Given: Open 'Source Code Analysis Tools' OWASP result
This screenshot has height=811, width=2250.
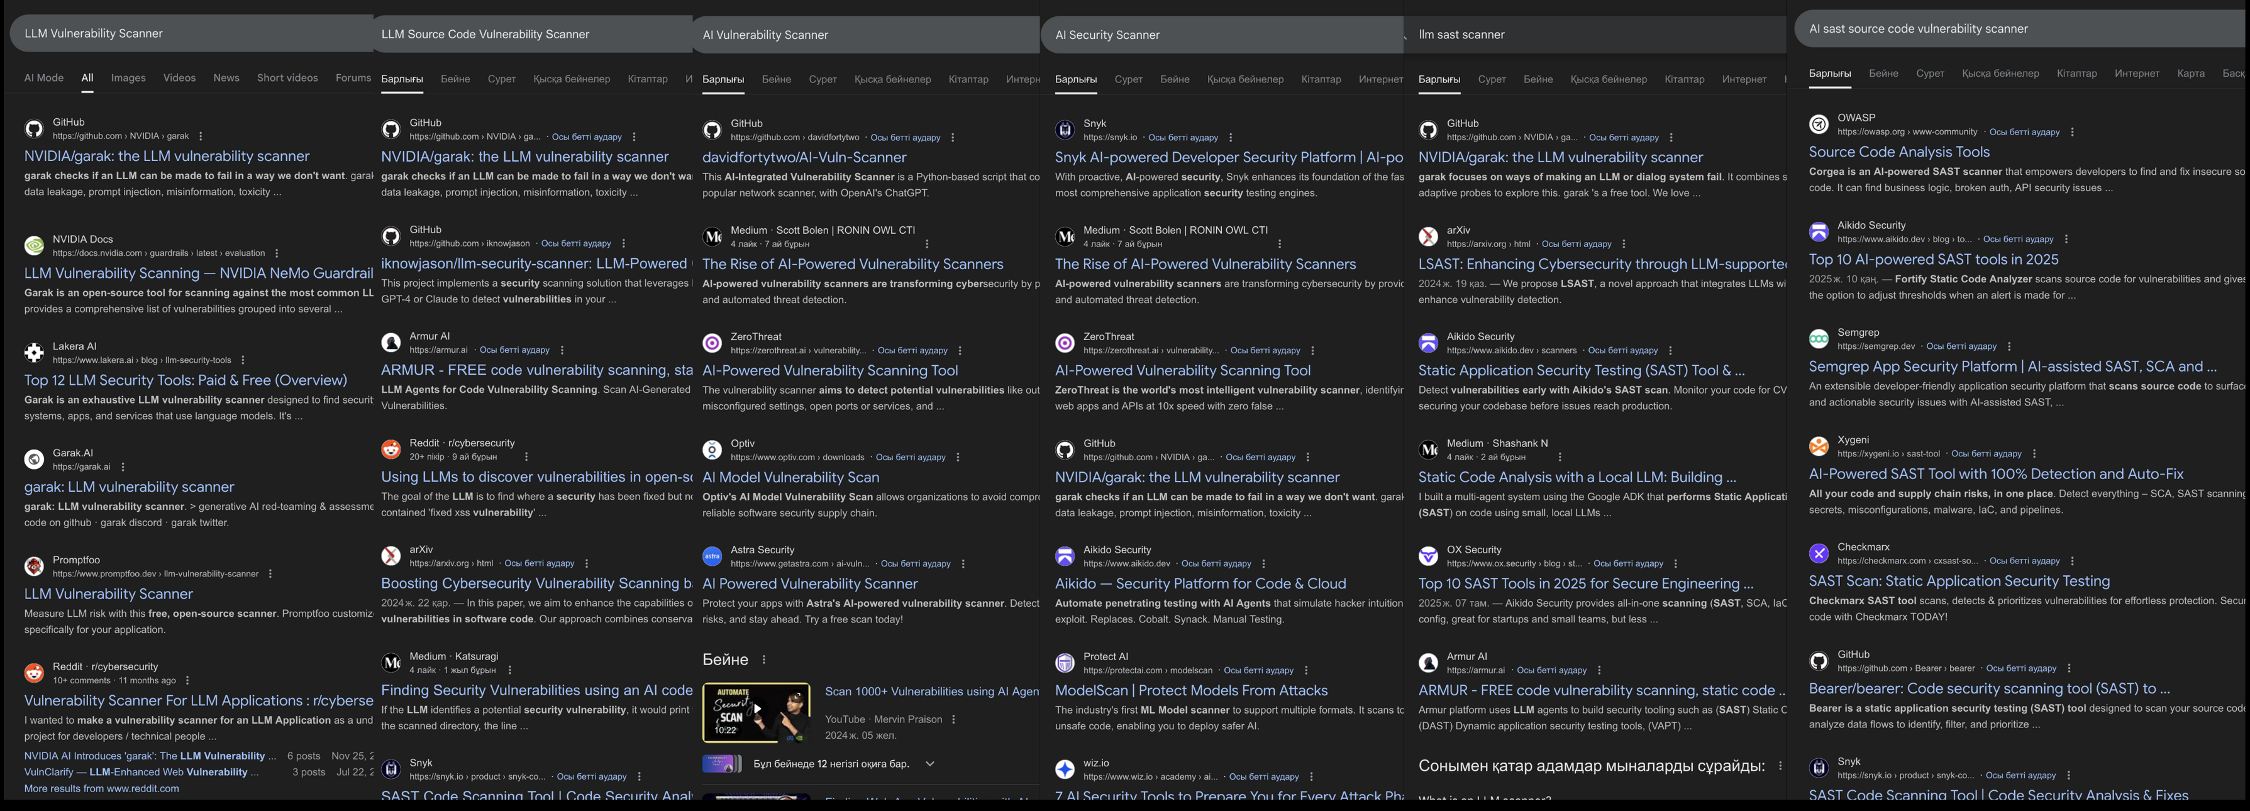Looking at the screenshot, I should [x=1899, y=152].
